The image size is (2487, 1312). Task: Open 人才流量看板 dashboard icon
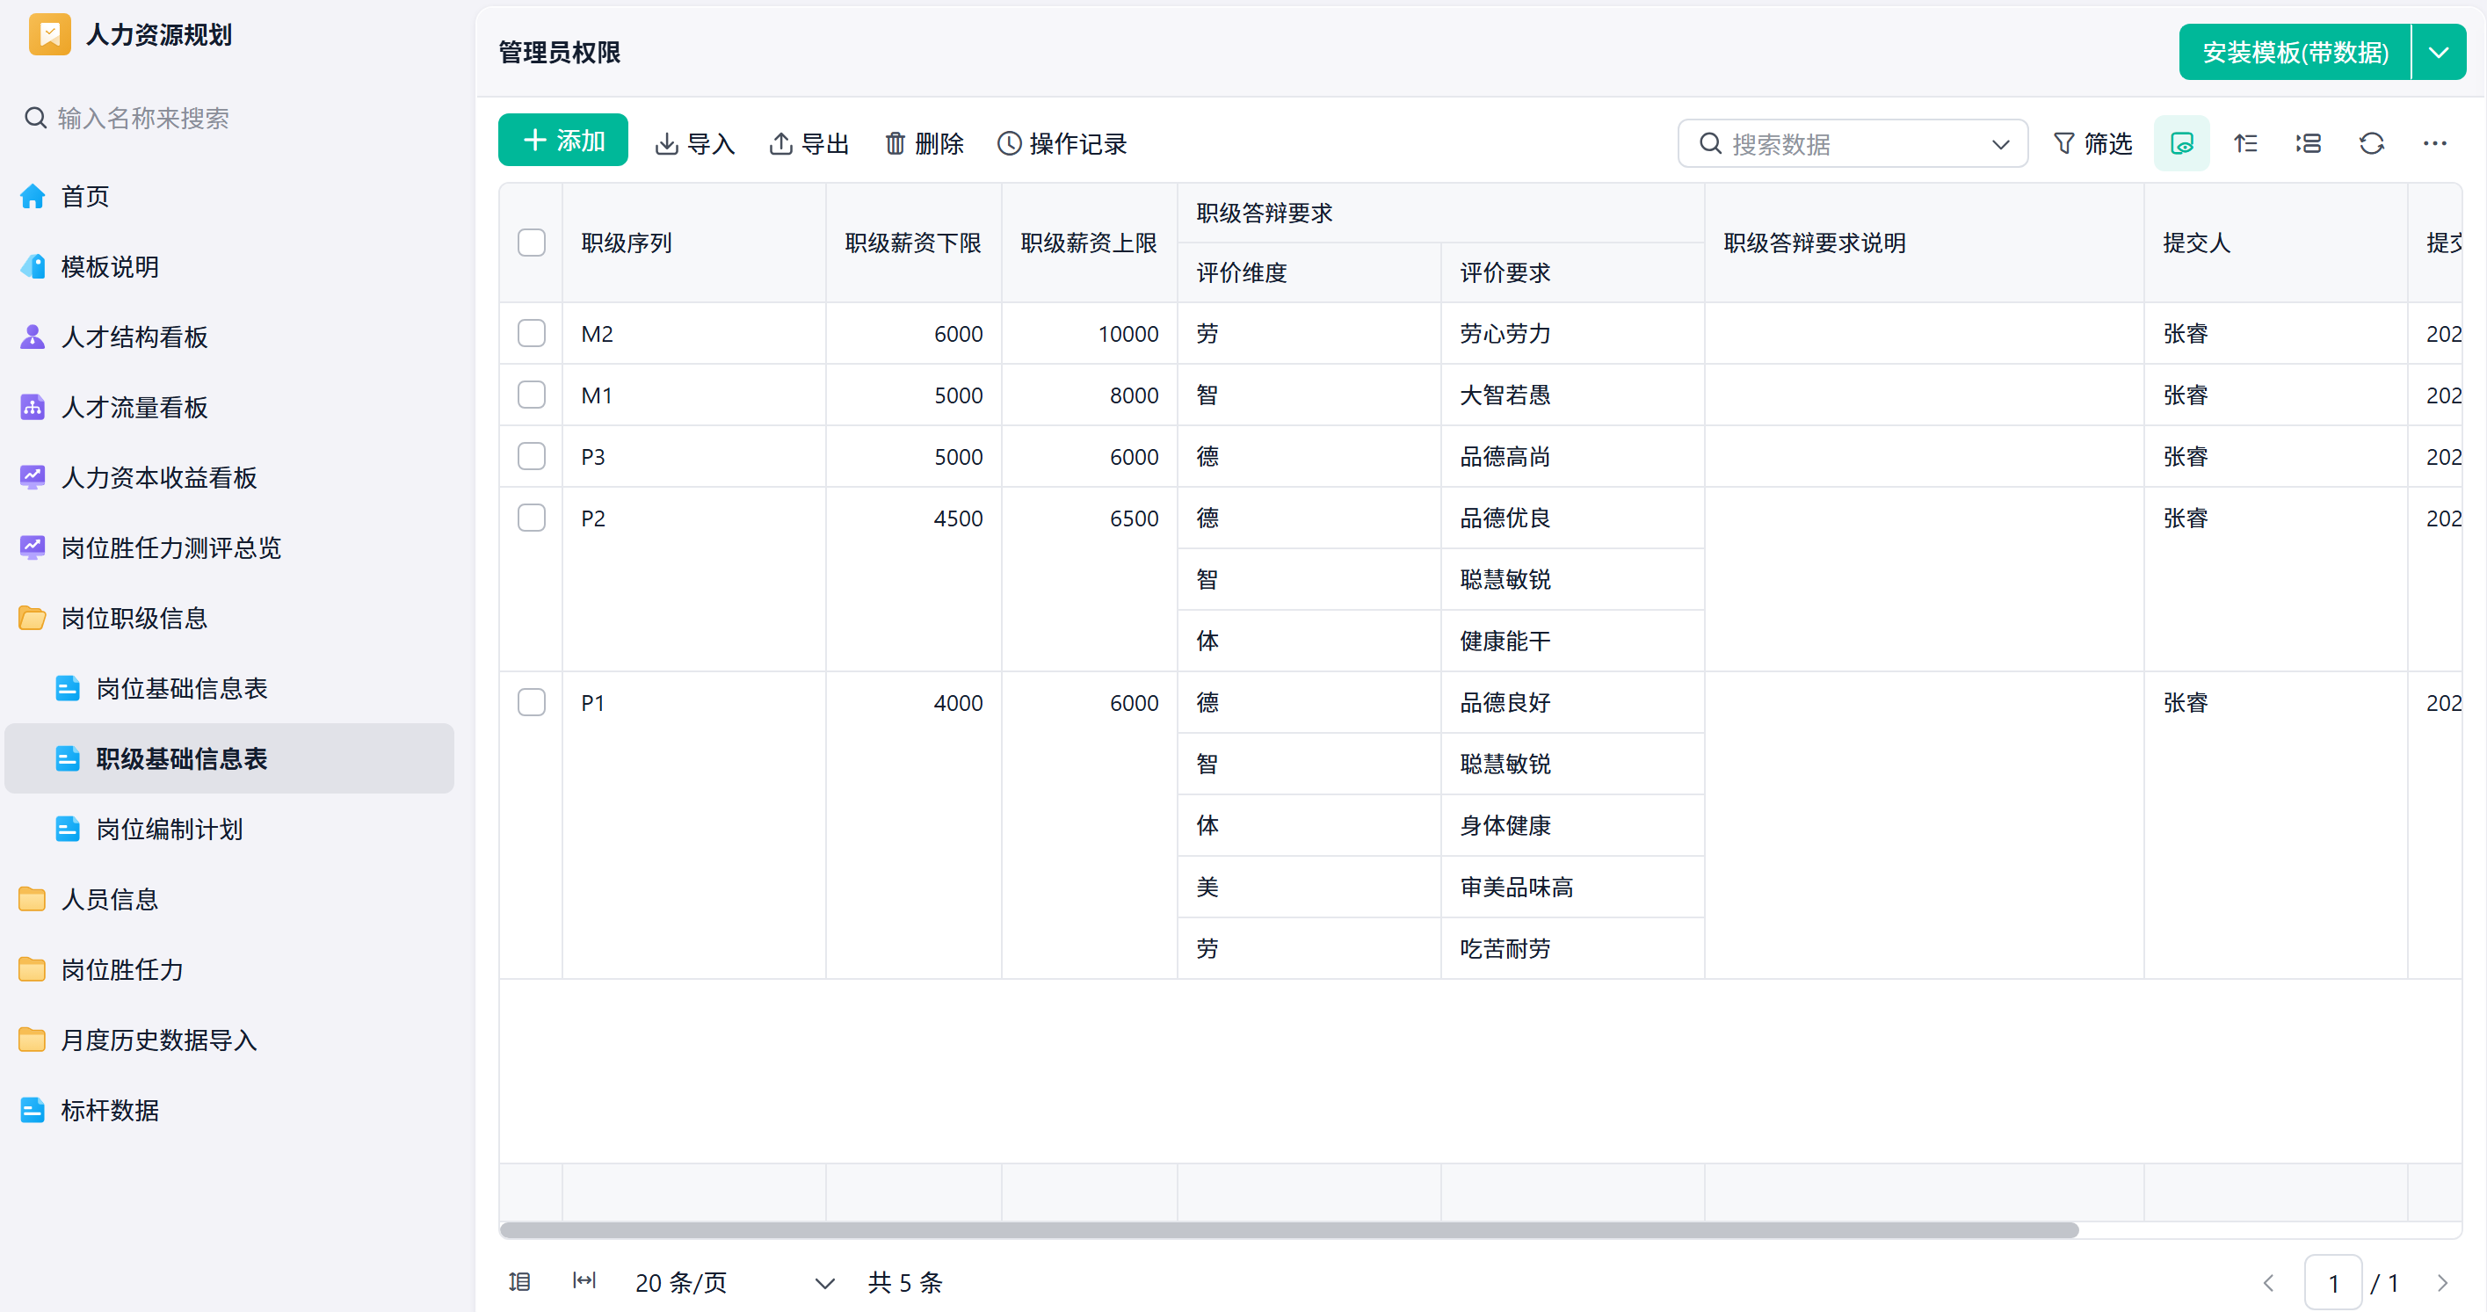click(x=33, y=408)
